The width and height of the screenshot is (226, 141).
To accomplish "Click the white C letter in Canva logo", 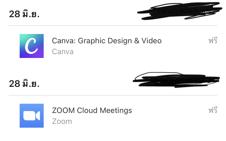I will coord(31,46).
